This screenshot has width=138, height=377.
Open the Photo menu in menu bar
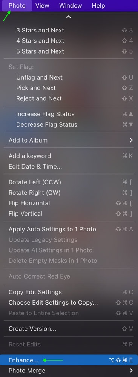pyautogui.click(x=17, y=6)
